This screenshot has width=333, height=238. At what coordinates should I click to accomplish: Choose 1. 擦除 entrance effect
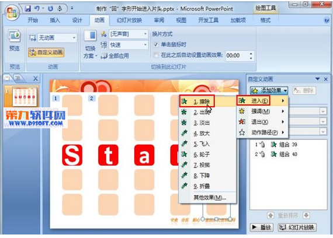click(x=197, y=101)
